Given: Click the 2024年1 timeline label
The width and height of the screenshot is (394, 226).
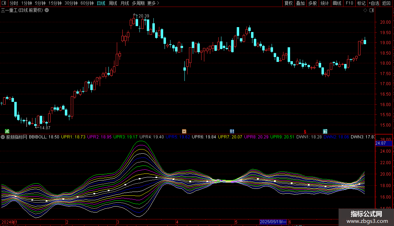Looking at the screenshot, I should [9, 222].
